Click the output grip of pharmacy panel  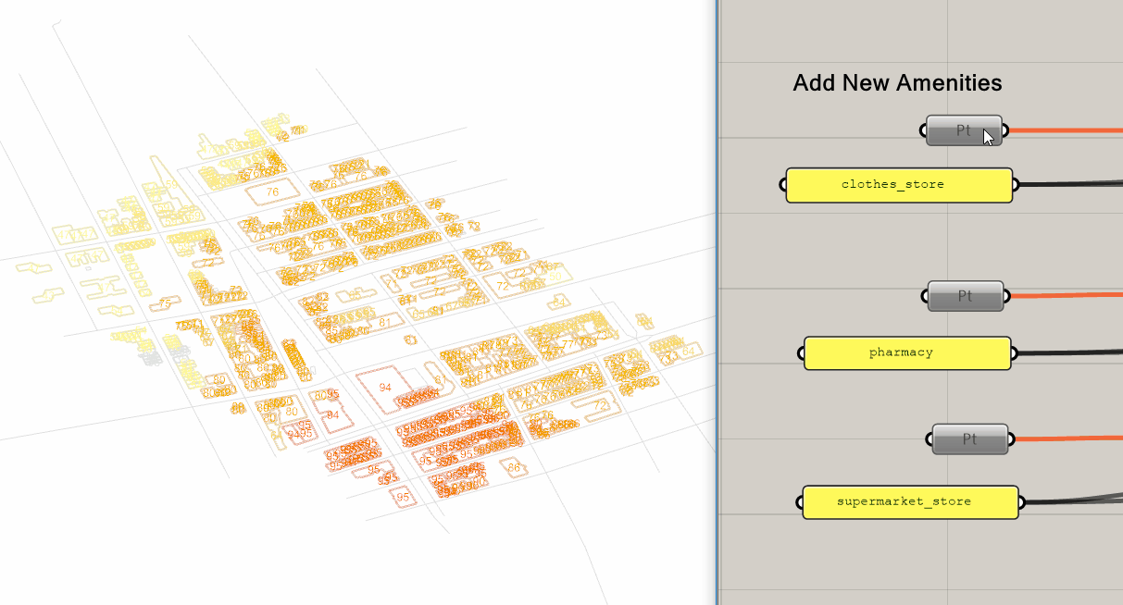[1015, 353]
